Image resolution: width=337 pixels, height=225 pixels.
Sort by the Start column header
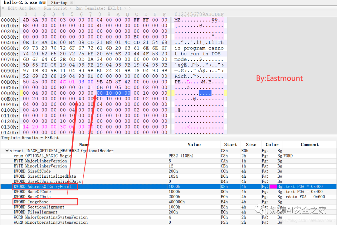click(x=230, y=144)
